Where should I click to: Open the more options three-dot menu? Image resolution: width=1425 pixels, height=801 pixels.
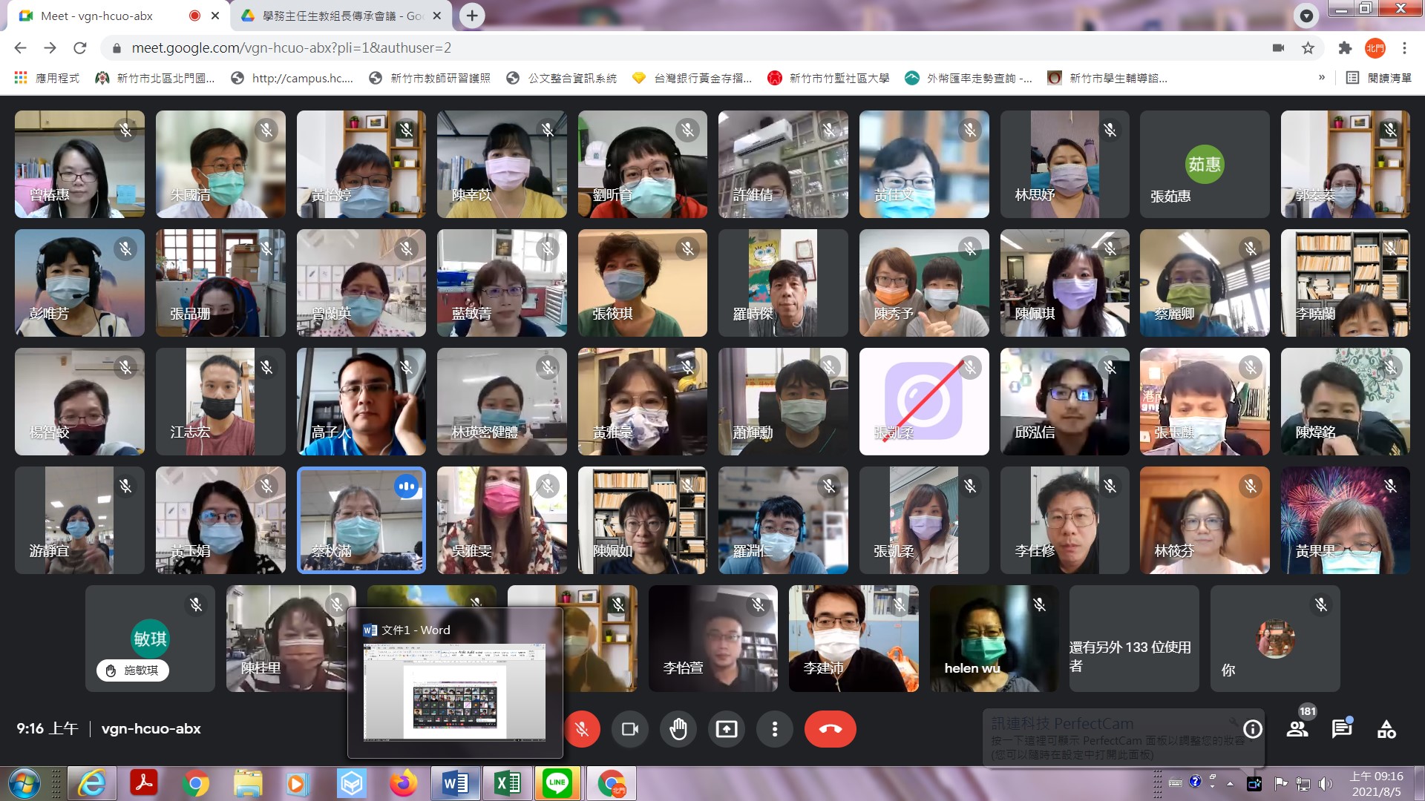[x=774, y=729]
